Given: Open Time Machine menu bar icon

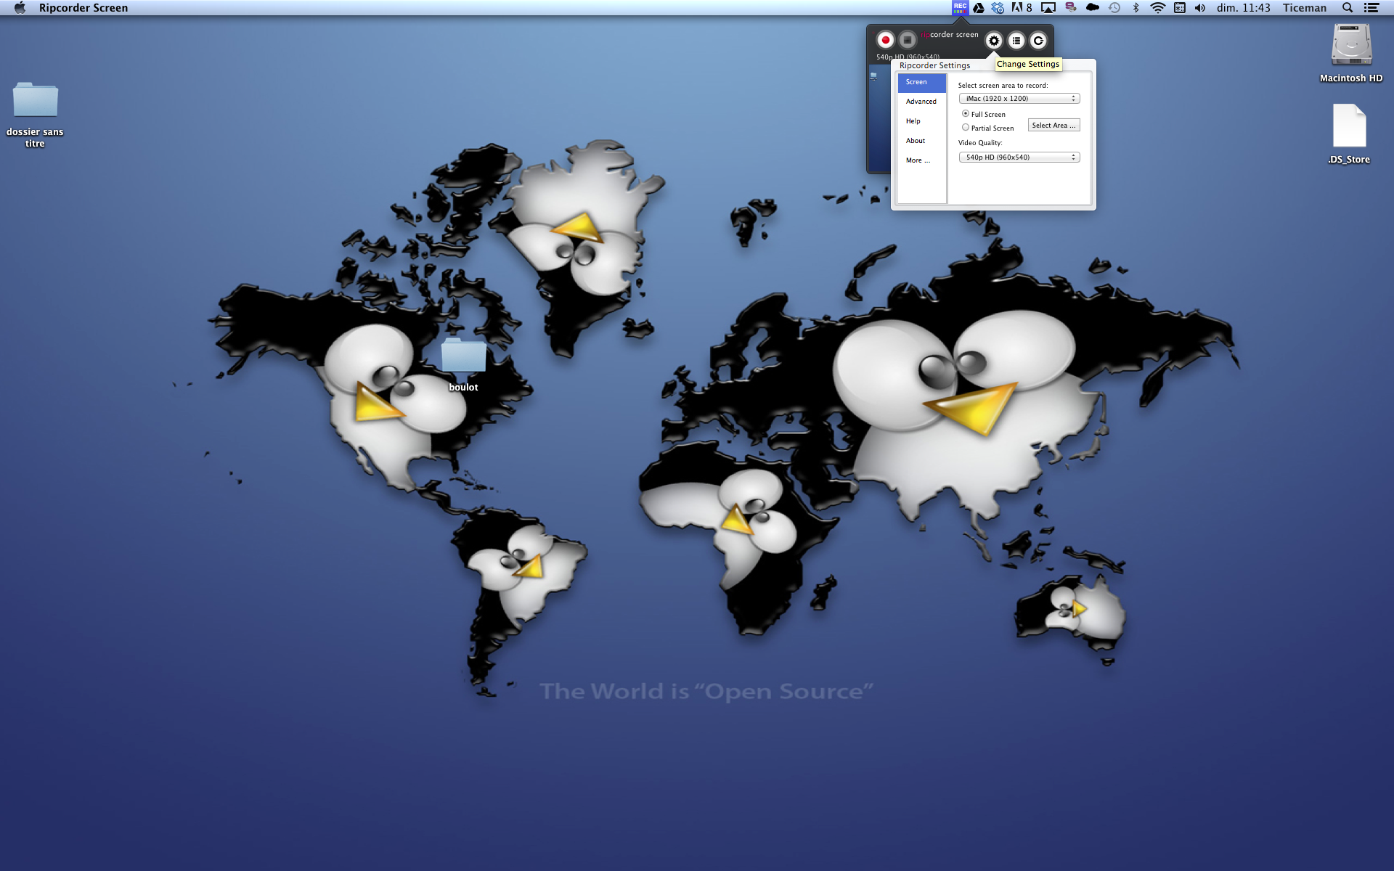Looking at the screenshot, I should (x=1114, y=8).
